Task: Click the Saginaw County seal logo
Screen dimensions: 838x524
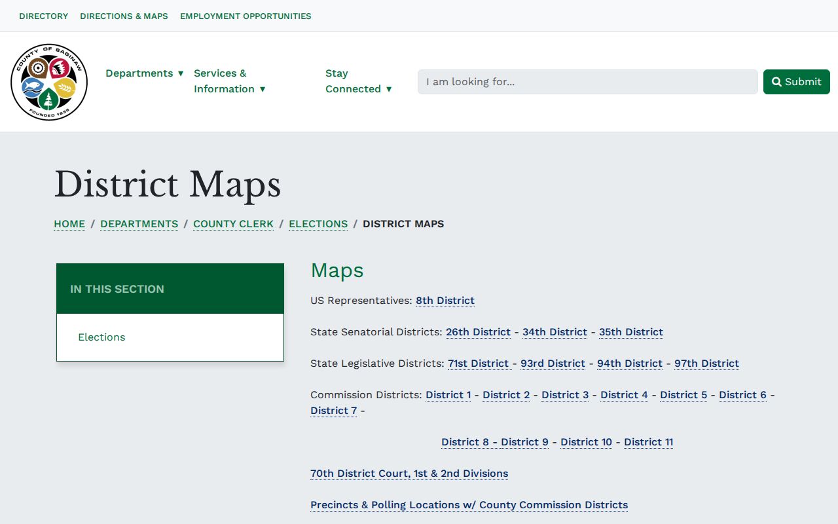Action: 49,82
